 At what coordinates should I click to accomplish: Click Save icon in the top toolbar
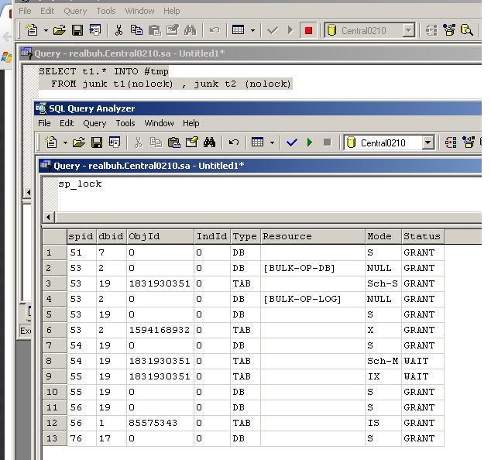pyautogui.click(x=77, y=30)
